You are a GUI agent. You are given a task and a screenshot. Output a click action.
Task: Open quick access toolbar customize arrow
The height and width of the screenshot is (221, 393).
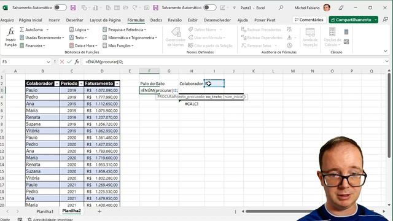coord(235,8)
